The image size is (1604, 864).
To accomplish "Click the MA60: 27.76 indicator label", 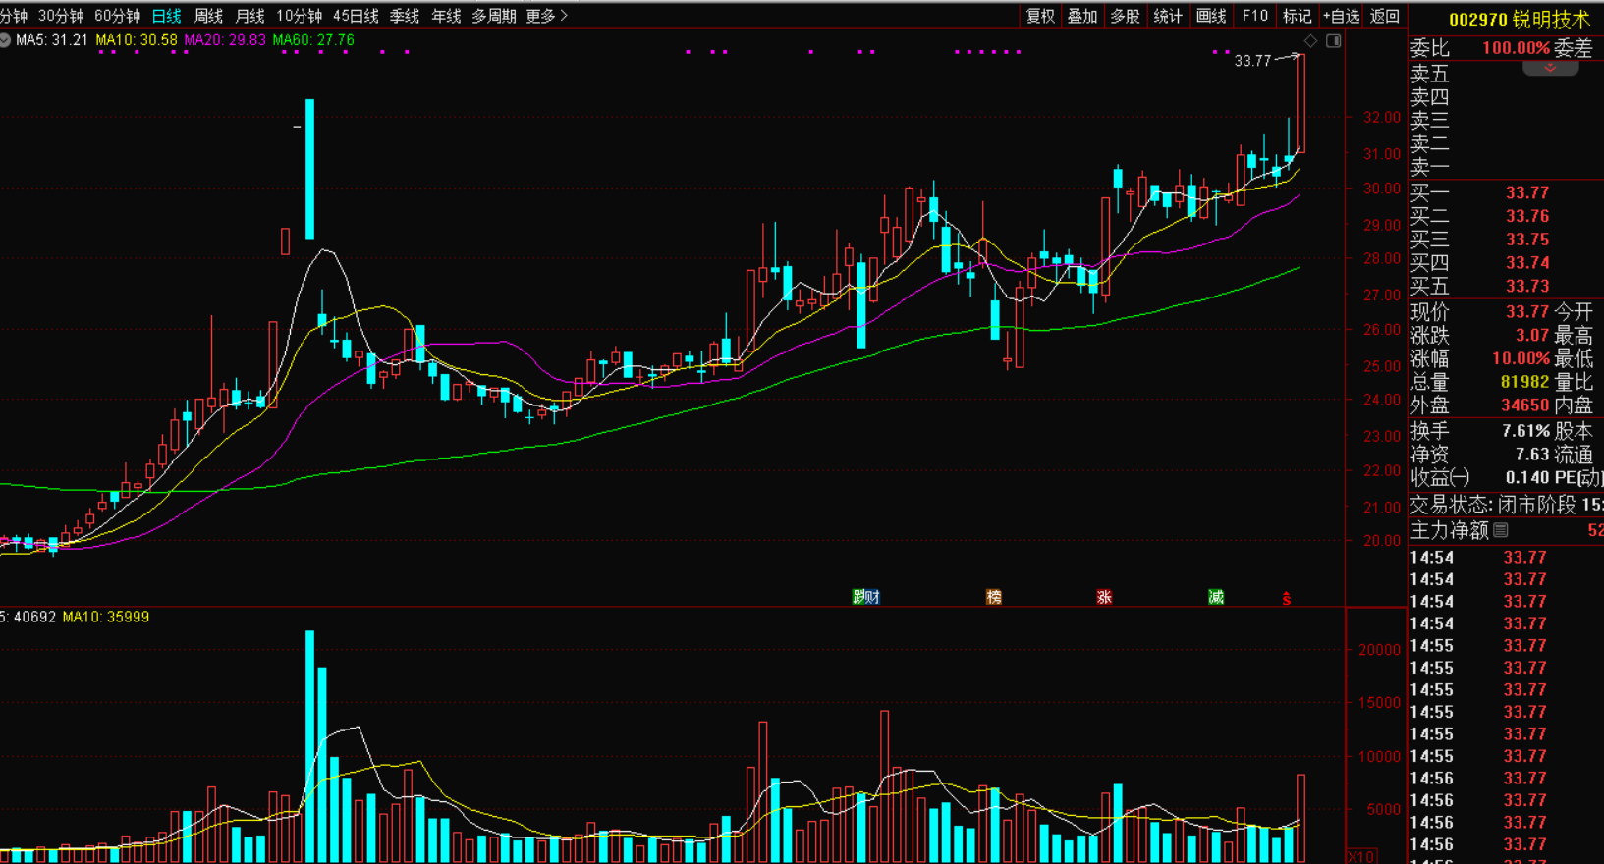I will pyautogui.click(x=313, y=40).
